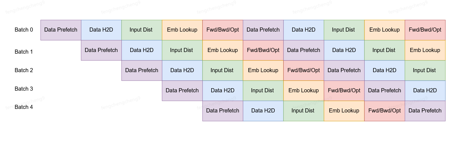Click the leftmost Data Prefetch cell in second row

tap(101, 50)
